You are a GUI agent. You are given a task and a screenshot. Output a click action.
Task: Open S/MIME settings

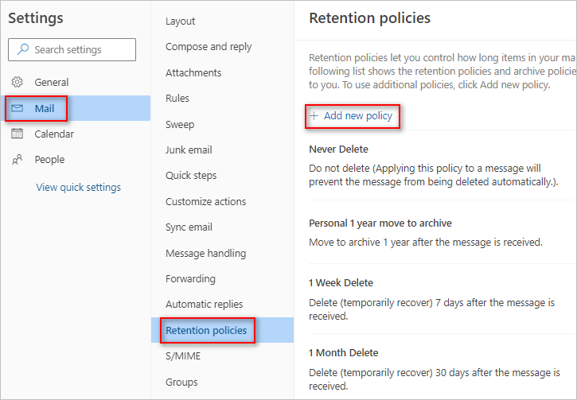click(183, 356)
